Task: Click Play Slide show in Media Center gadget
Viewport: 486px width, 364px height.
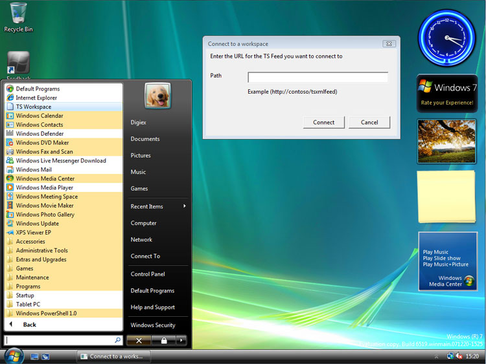Action: [x=442, y=258]
